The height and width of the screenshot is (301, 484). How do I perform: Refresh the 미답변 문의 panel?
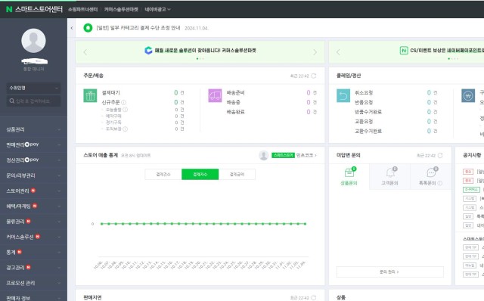click(x=440, y=155)
